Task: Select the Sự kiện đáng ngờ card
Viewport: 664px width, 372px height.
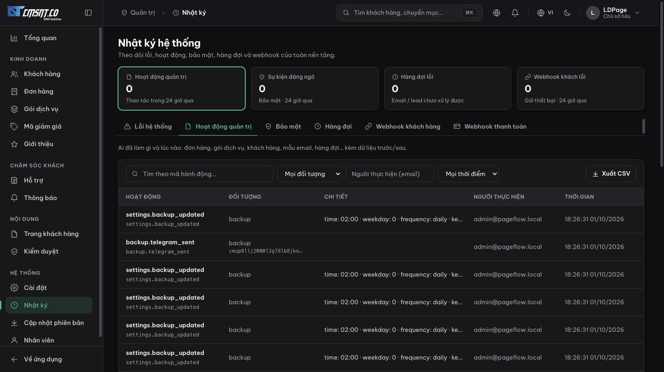Action: [x=314, y=89]
